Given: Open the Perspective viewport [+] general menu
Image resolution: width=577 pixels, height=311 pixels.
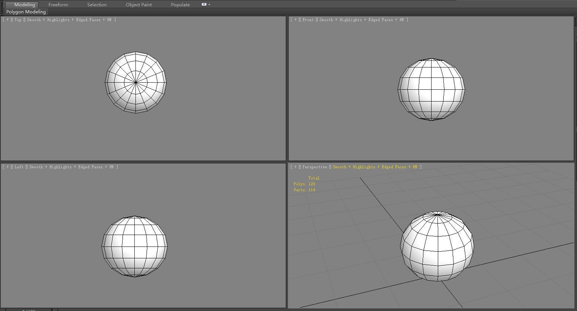Looking at the screenshot, I should (x=295, y=167).
